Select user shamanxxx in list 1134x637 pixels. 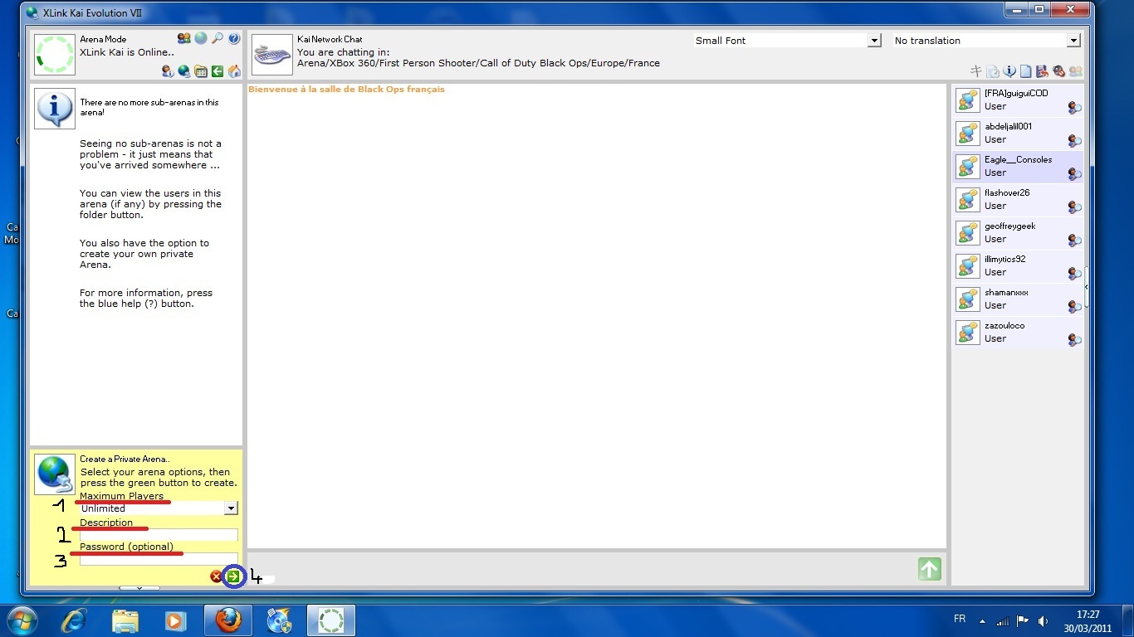(1019, 299)
